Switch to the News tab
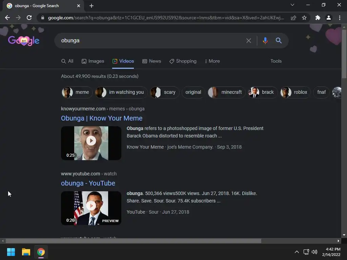The width and height of the screenshot is (347, 260). point(151,61)
